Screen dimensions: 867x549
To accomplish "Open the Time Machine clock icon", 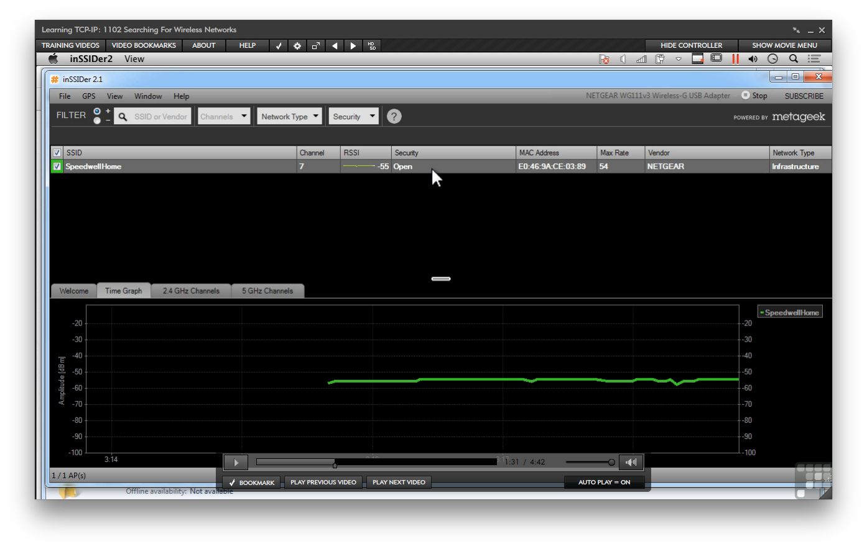I will click(x=772, y=59).
